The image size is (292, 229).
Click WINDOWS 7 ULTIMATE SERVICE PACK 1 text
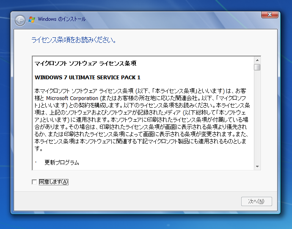pos(87,78)
